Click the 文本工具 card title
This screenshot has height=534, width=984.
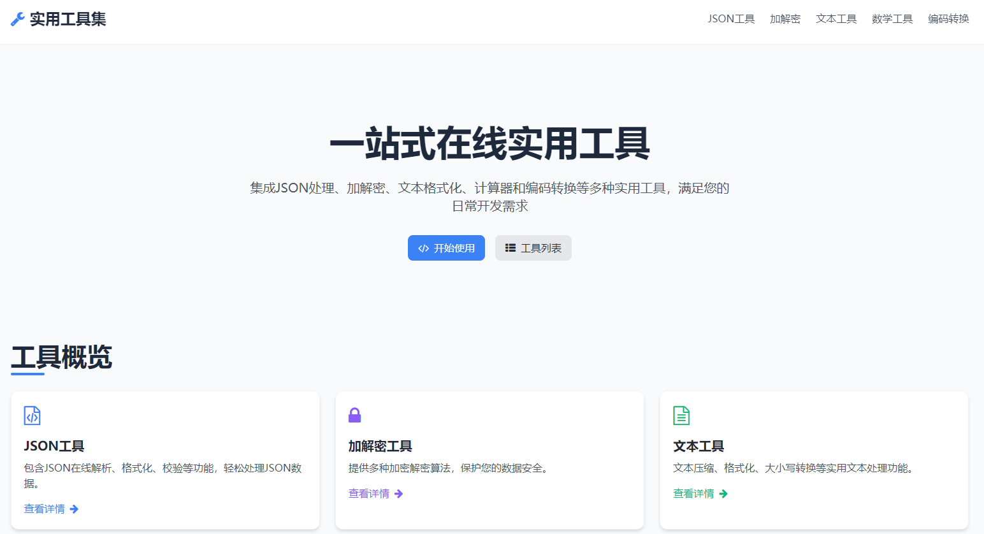698,446
